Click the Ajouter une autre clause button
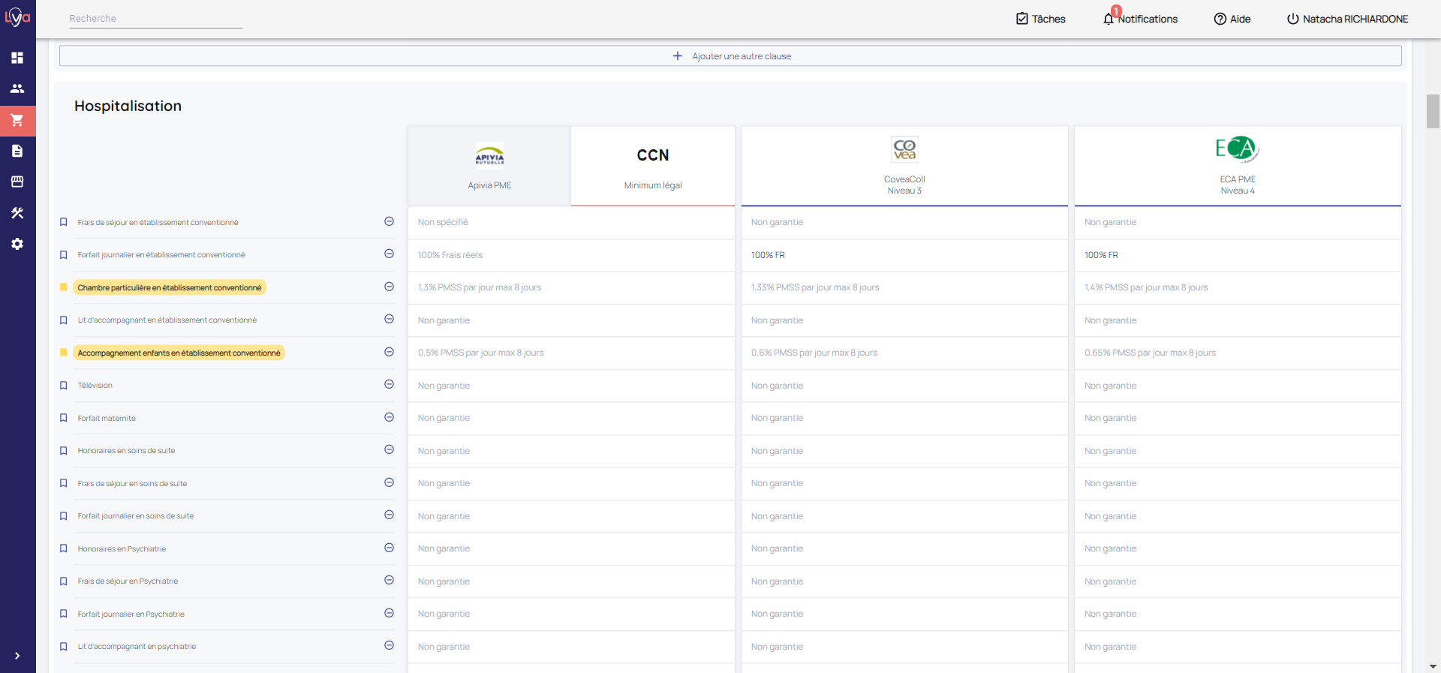This screenshot has width=1441, height=673. pos(730,56)
